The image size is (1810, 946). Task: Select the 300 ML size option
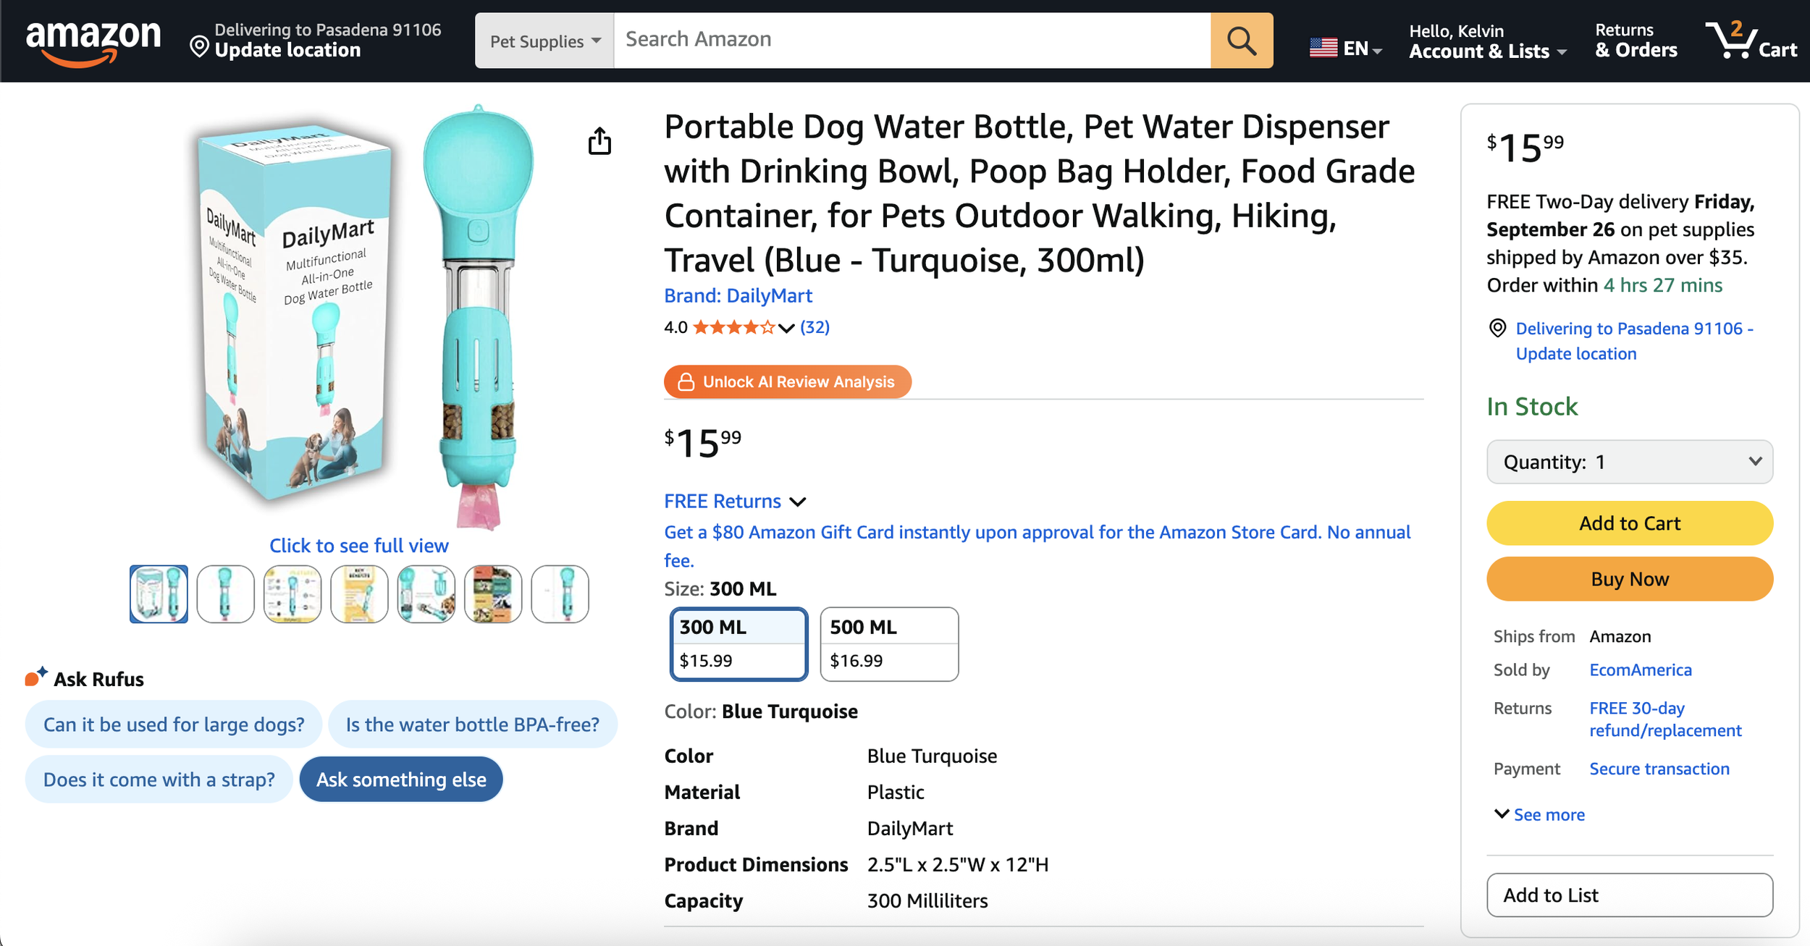pyautogui.click(x=738, y=643)
